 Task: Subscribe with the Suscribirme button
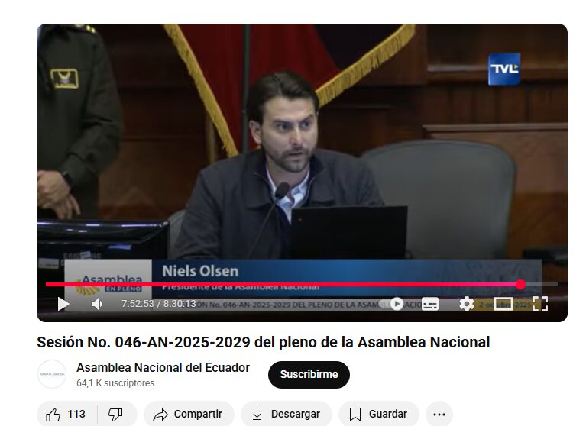[309, 374]
